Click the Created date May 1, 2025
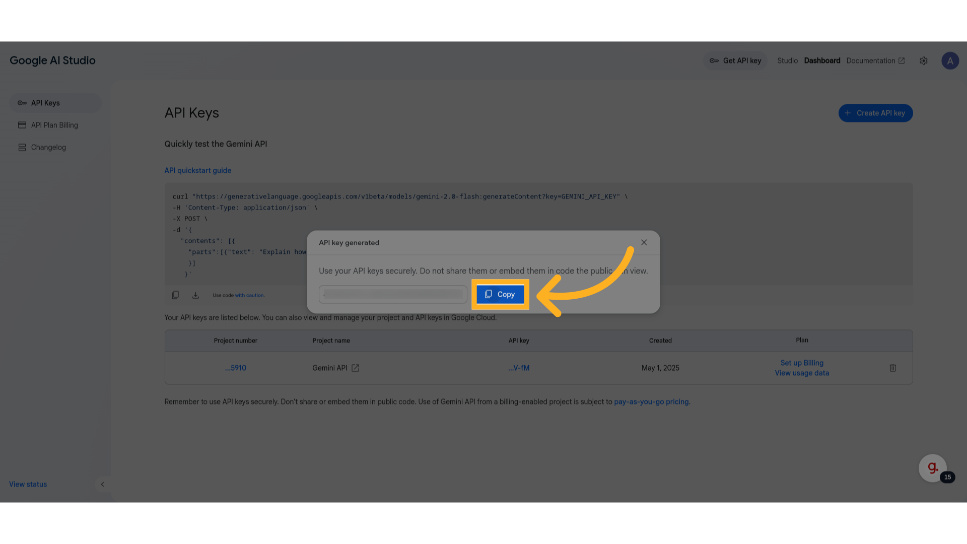 pyautogui.click(x=660, y=368)
